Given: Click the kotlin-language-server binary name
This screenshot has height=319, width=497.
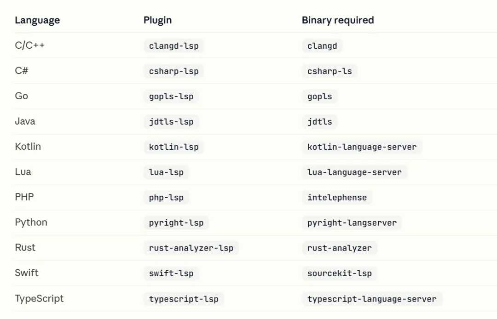Looking at the screenshot, I should click(362, 147).
